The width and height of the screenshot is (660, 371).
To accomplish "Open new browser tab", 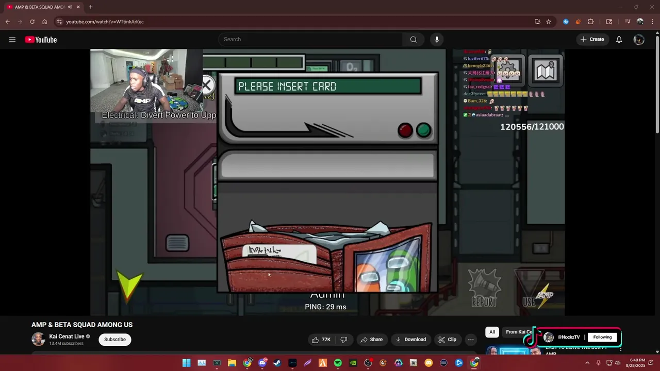I will click(x=91, y=7).
